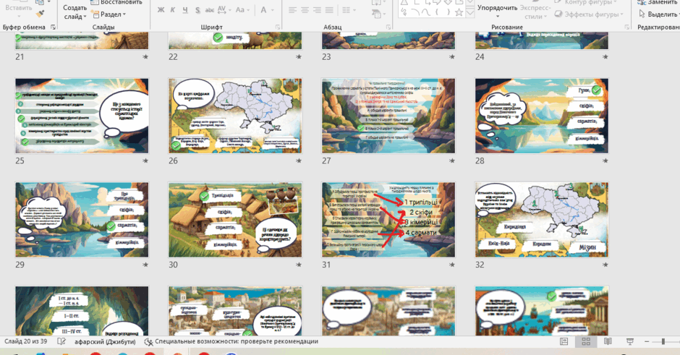Open Буфер обмена pane launcher

pyautogui.click(x=54, y=27)
